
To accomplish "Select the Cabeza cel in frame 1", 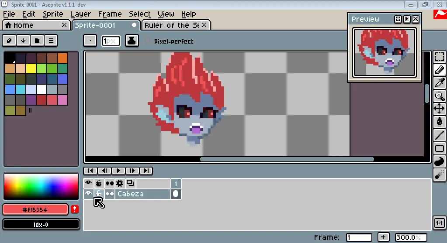I will (176, 194).
